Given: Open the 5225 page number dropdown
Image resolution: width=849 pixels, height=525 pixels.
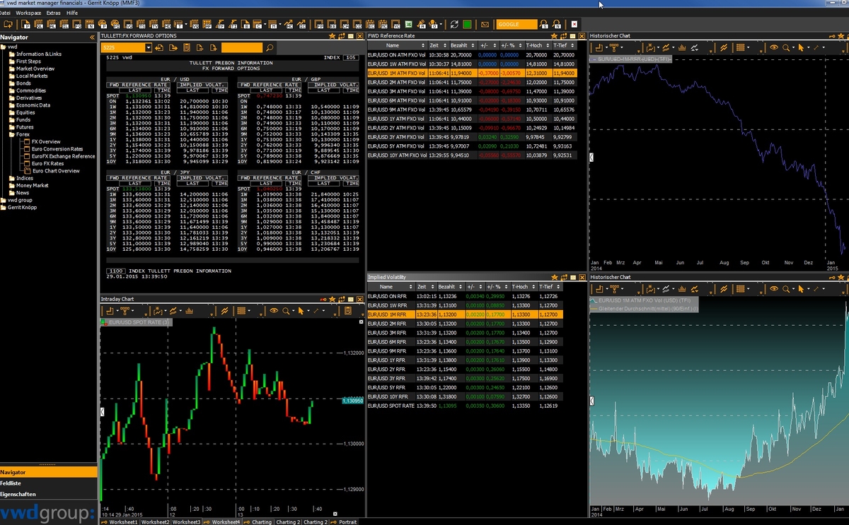Looking at the screenshot, I should (148, 48).
